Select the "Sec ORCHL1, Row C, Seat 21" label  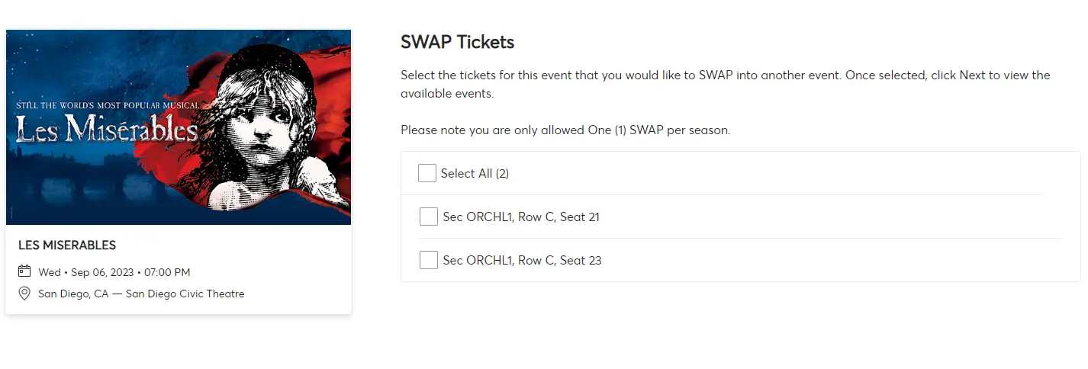click(x=521, y=217)
